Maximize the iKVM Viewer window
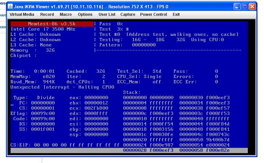264x163 pixels. (x=246, y=7)
